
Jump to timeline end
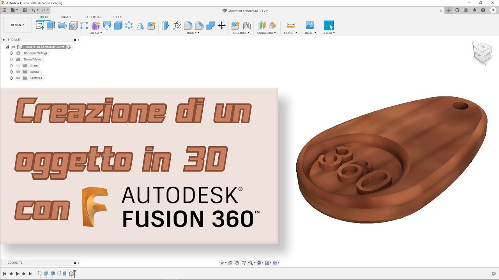coord(31,274)
